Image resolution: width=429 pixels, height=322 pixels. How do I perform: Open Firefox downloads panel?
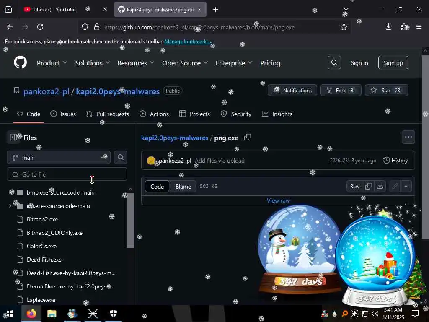tap(388, 27)
